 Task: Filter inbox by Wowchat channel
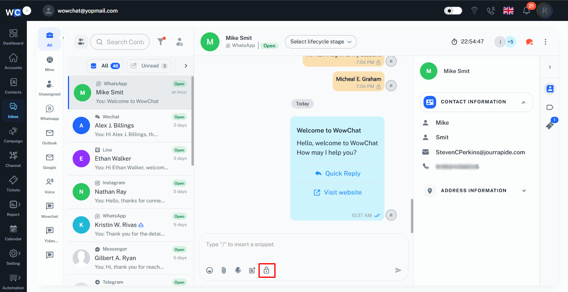(50, 211)
